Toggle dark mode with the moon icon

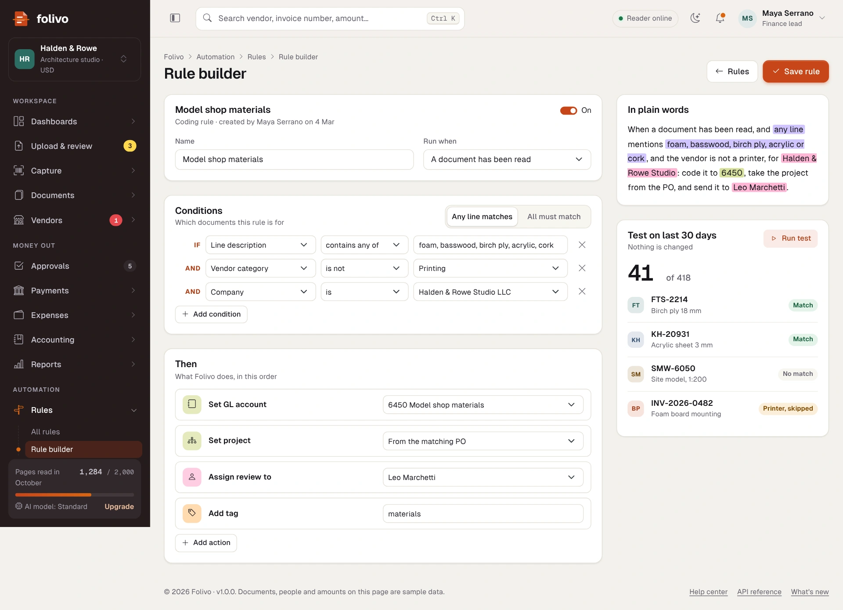pos(695,18)
